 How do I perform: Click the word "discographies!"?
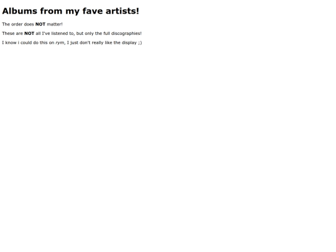pyautogui.click(x=126, y=34)
